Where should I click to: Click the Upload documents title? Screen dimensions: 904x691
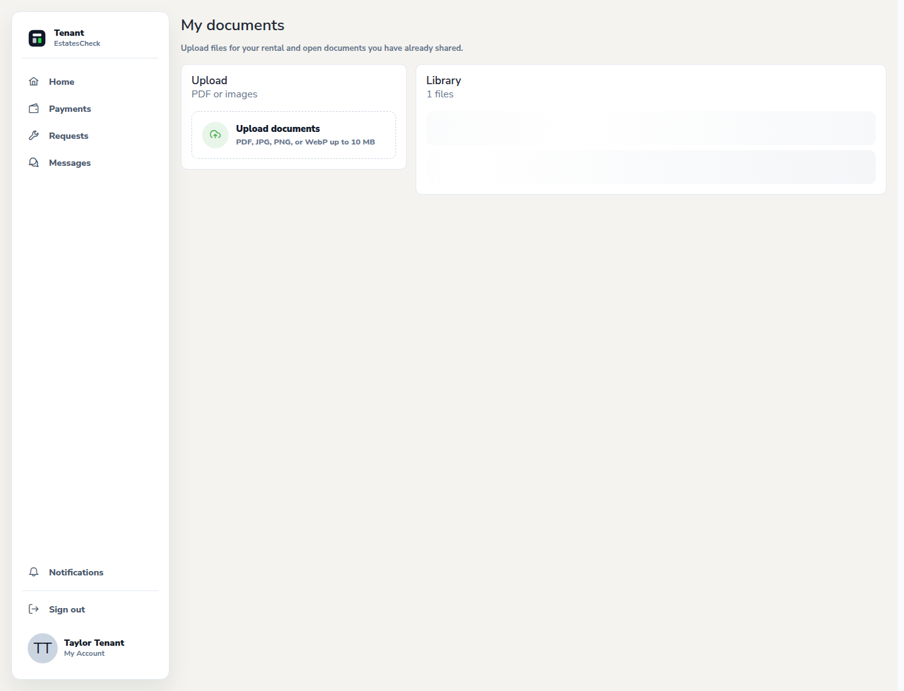pos(278,129)
